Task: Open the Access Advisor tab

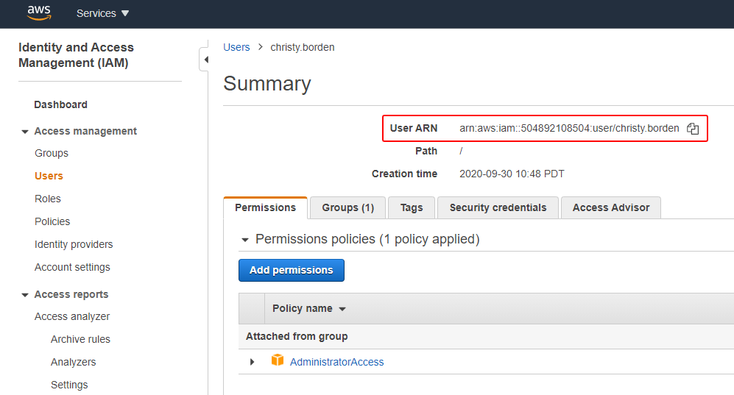Action: coord(611,207)
